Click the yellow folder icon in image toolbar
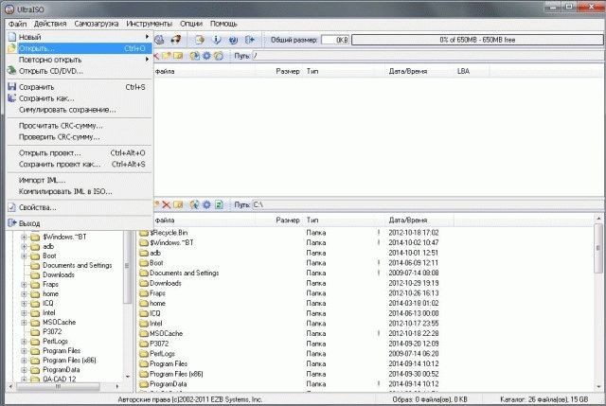This screenshot has width=606, height=406. click(x=178, y=56)
